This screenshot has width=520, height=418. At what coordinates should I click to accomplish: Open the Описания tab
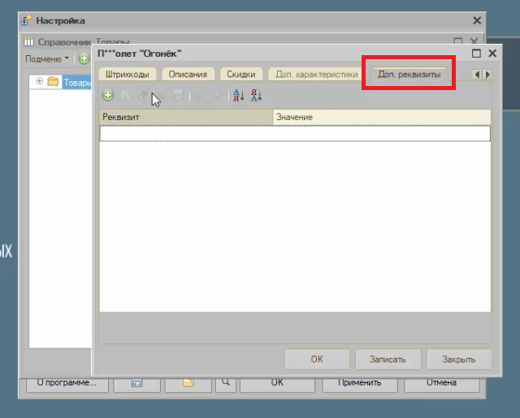tap(188, 75)
